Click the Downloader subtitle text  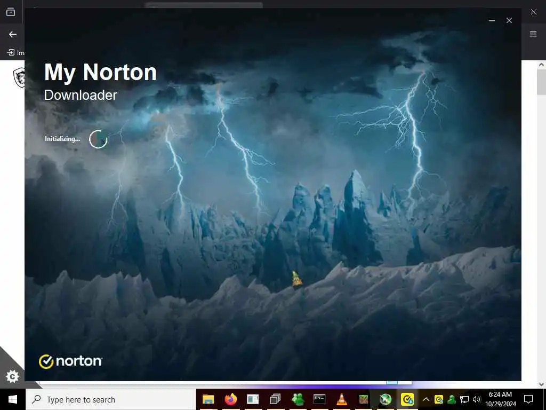[81, 95]
